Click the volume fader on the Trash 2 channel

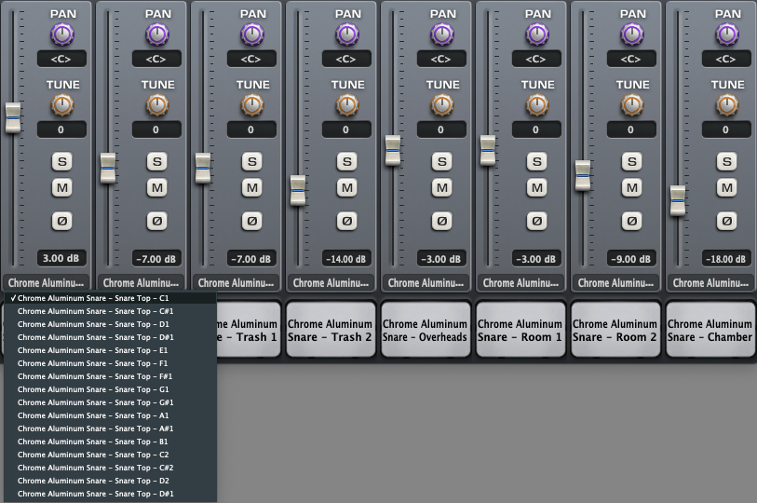[x=298, y=189]
